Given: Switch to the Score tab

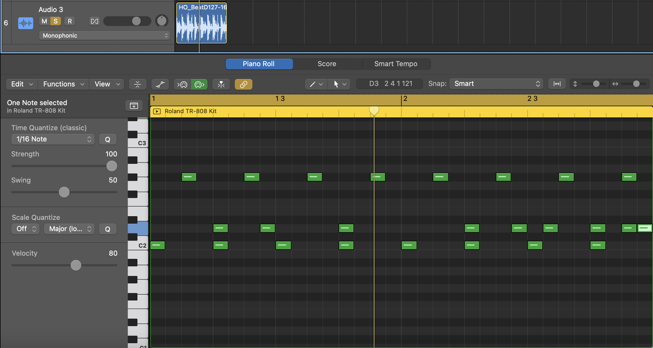Looking at the screenshot, I should click(327, 64).
